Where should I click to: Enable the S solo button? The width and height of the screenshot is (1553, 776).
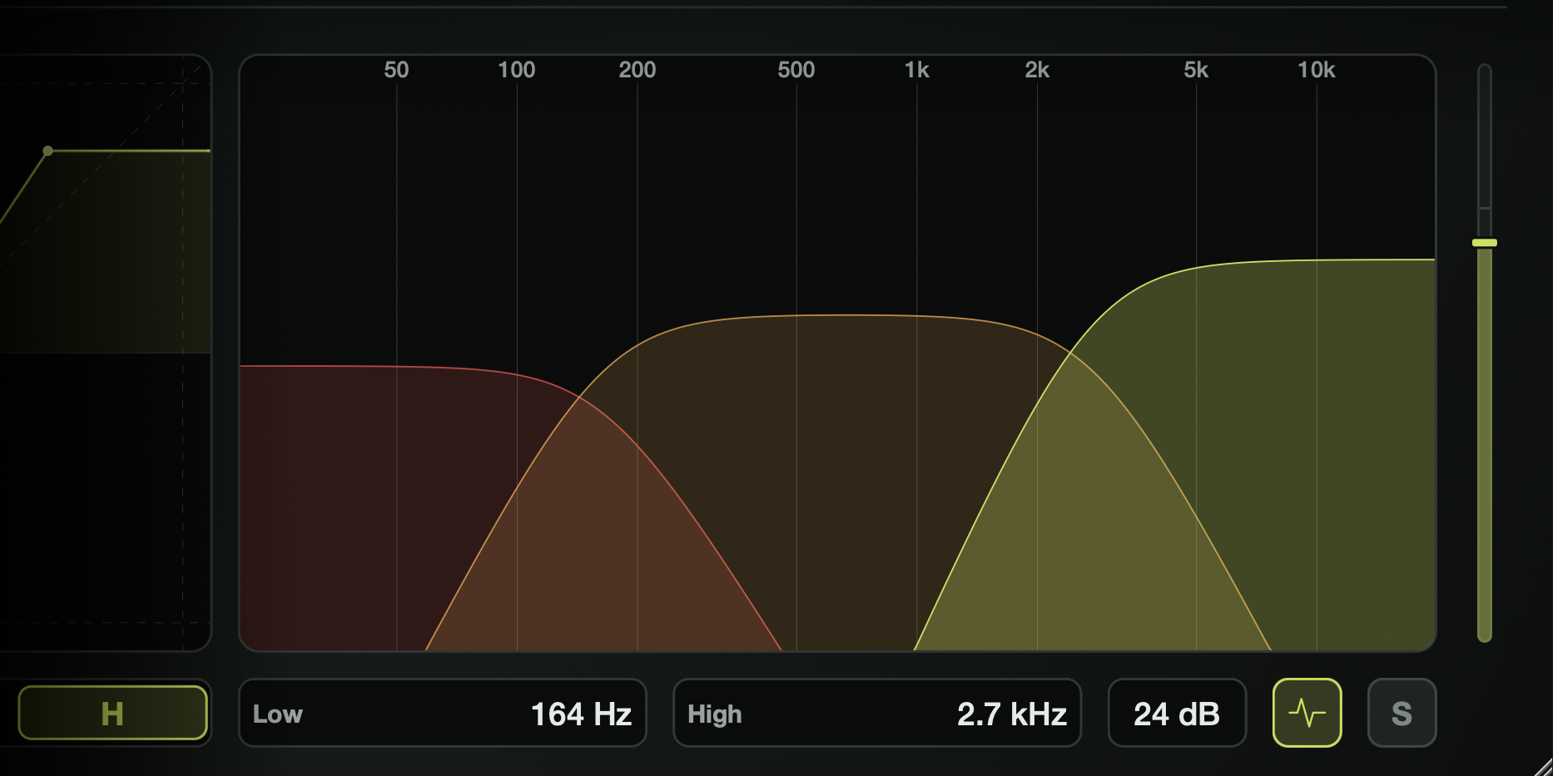coord(1402,713)
